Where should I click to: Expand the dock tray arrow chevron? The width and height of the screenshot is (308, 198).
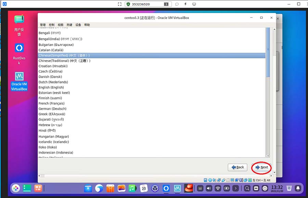click(x=235, y=188)
